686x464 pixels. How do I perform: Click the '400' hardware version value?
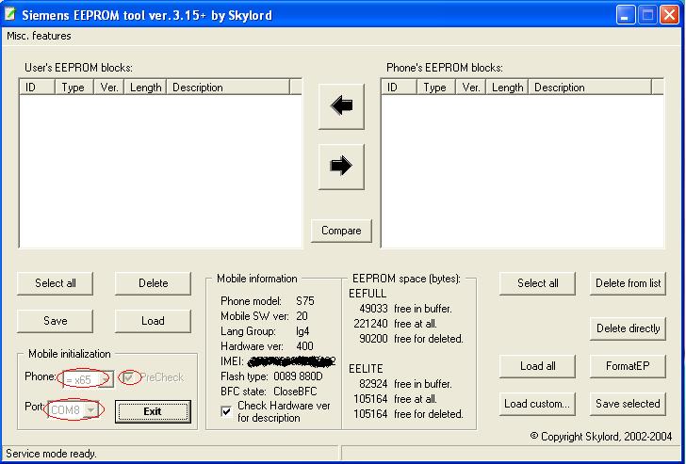click(x=304, y=346)
